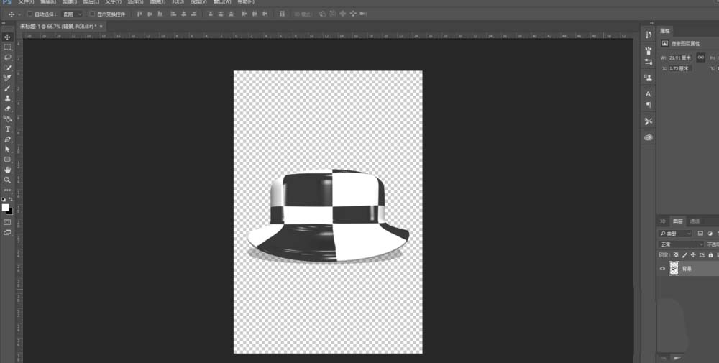Reset to default black and white colors
This screenshot has width=719, height=363.
[4, 200]
